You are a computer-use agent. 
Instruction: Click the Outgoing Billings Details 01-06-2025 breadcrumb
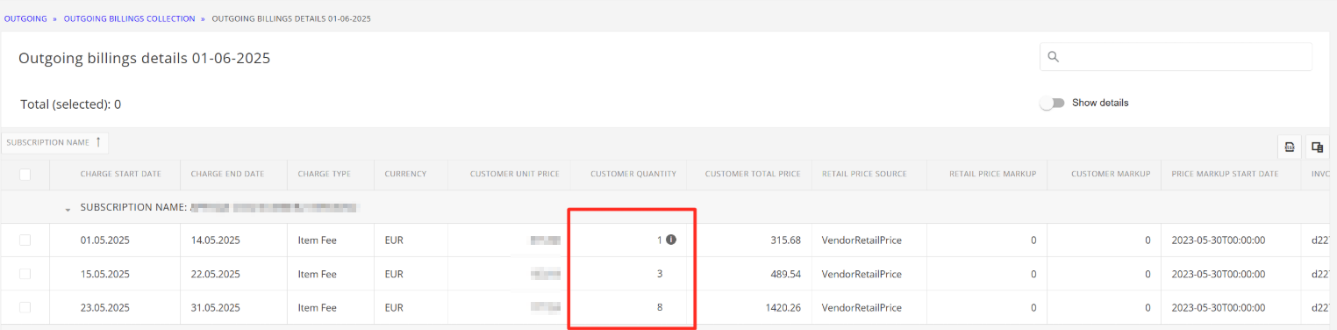pyautogui.click(x=291, y=18)
